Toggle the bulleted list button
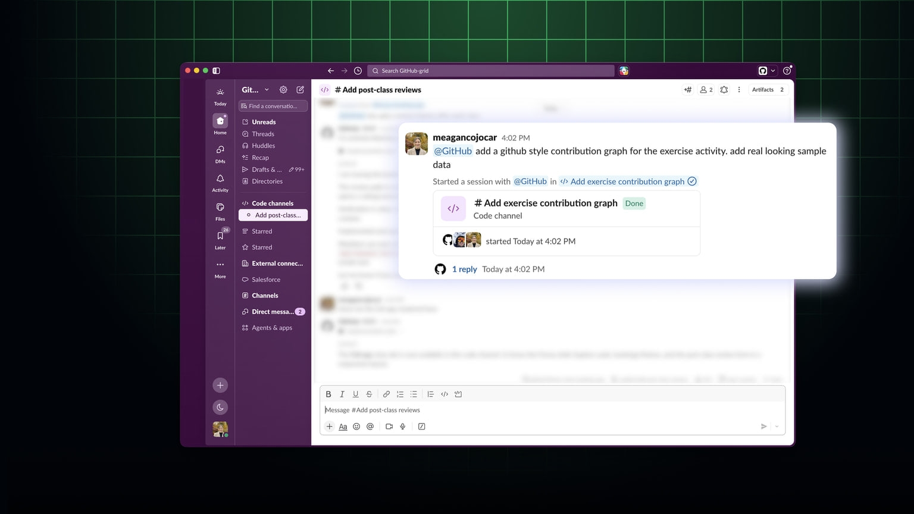Screen dimensions: 914x514 coord(414,394)
